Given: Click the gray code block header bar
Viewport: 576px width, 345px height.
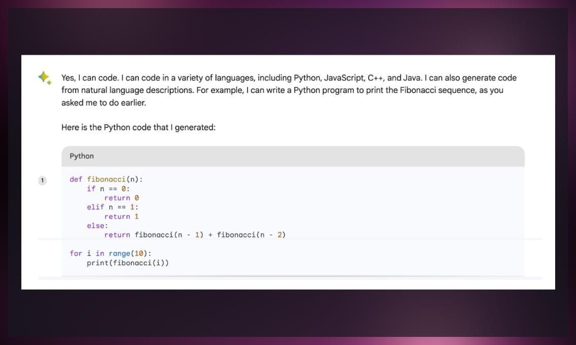Looking at the screenshot, I should tap(293, 157).
